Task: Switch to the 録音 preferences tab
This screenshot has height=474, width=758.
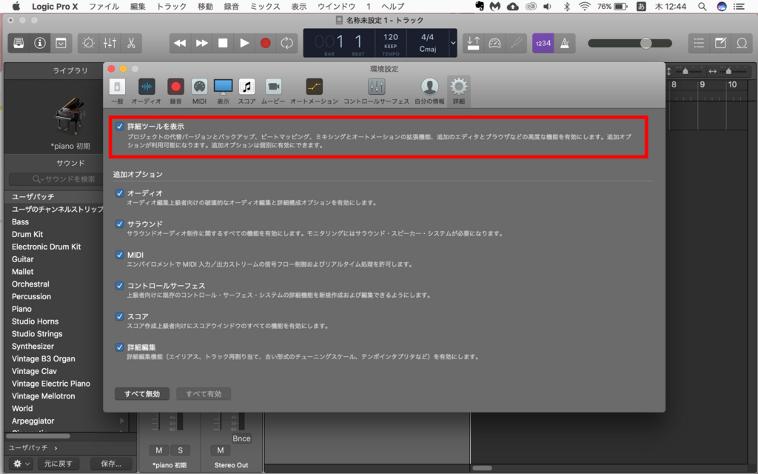Action: click(175, 91)
